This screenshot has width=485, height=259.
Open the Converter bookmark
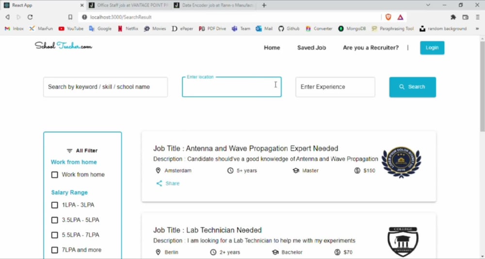pyautogui.click(x=319, y=29)
